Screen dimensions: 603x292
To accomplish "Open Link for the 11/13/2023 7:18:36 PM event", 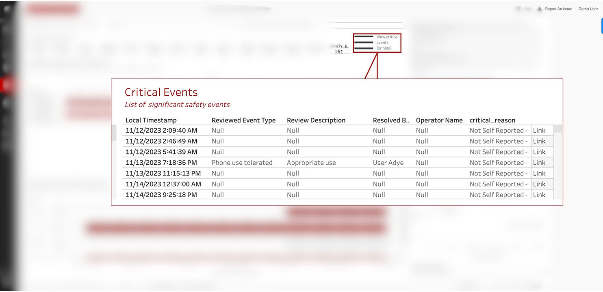I will coord(539,163).
